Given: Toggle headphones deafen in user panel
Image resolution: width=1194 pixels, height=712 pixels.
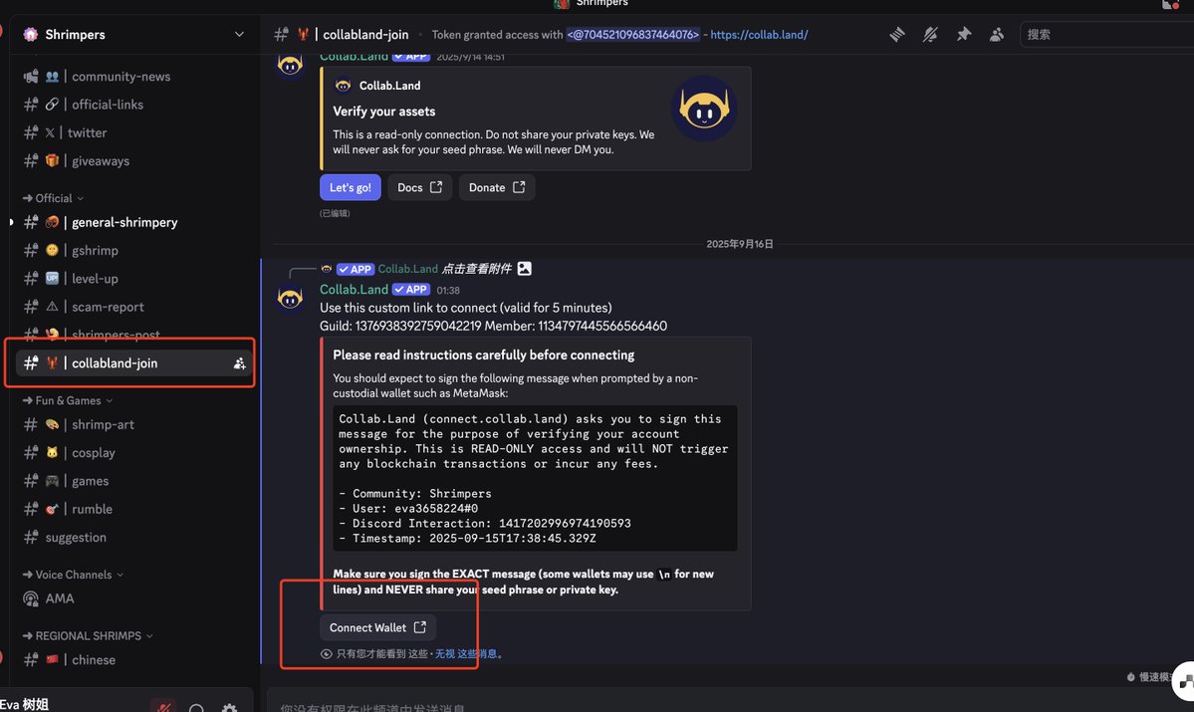Looking at the screenshot, I should 196,709.
